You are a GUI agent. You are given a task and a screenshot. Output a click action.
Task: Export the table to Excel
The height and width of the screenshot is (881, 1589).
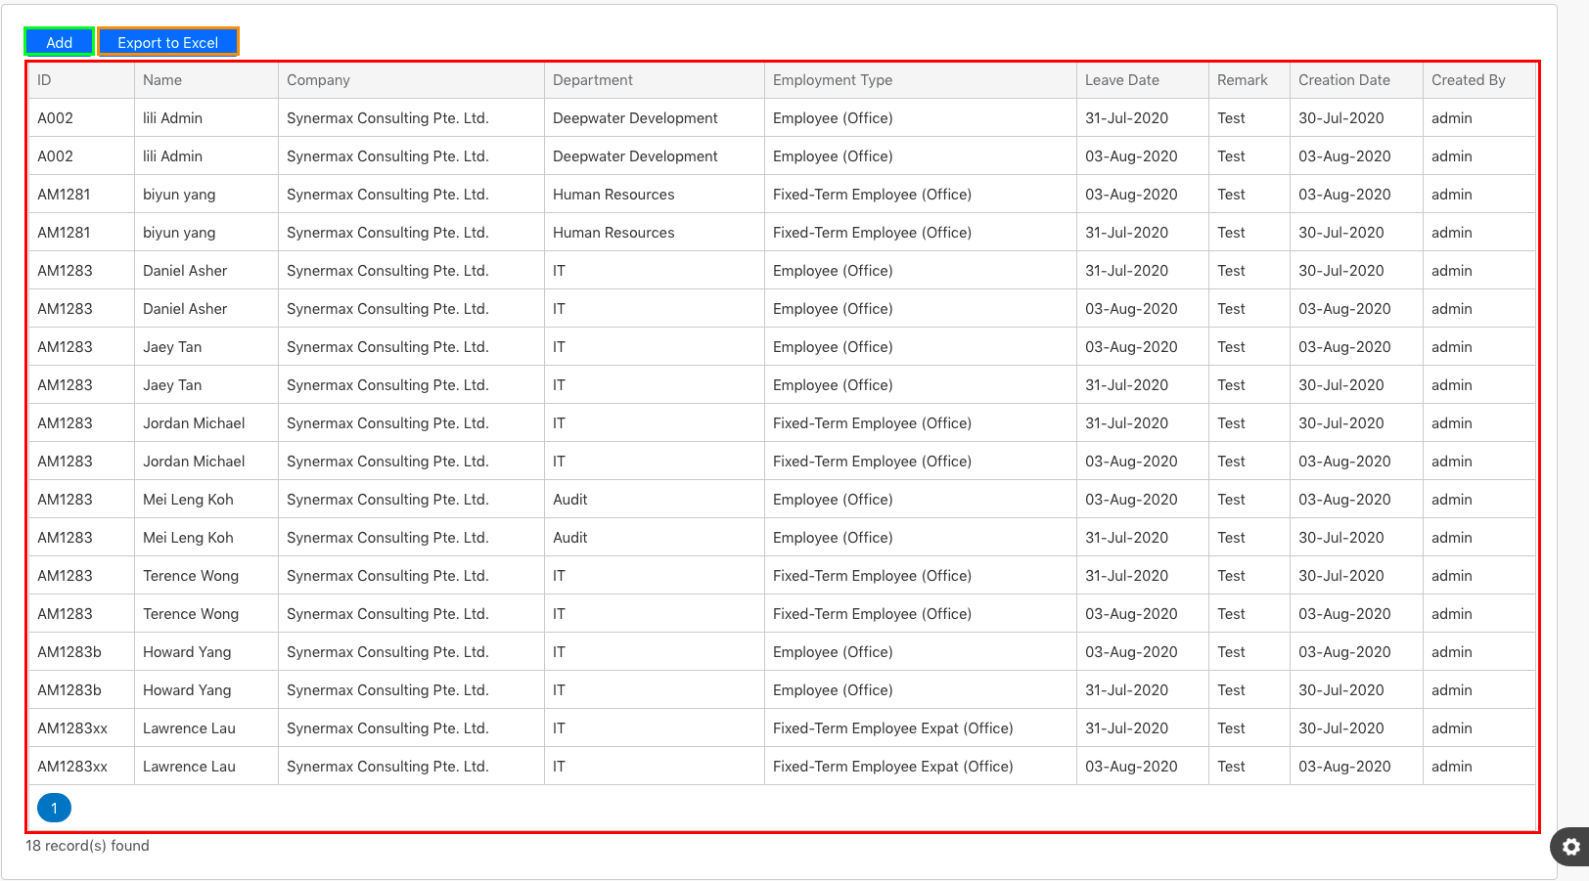click(167, 42)
